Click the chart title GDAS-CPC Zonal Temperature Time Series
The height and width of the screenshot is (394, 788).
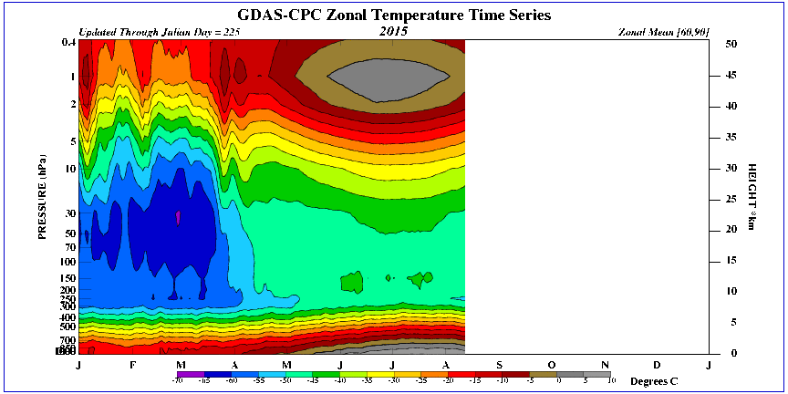point(393,16)
